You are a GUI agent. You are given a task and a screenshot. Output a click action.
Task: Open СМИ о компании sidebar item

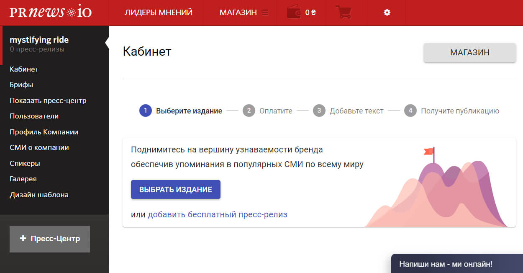39,147
